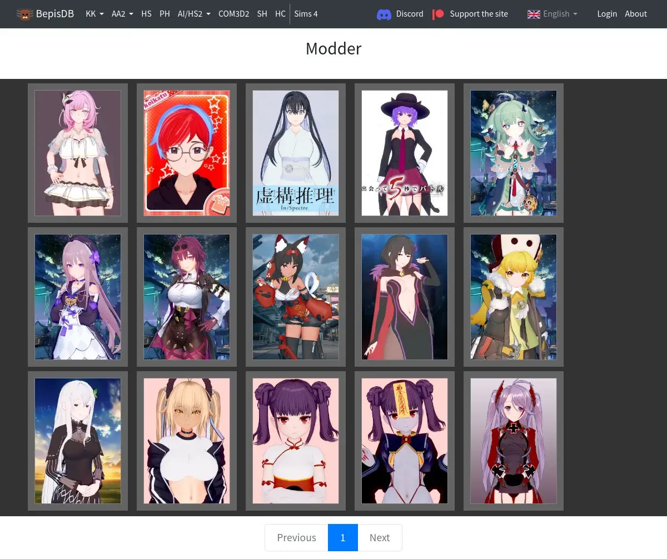Open the KK dropdown menu
This screenshot has width=667, height=559.
pos(94,14)
